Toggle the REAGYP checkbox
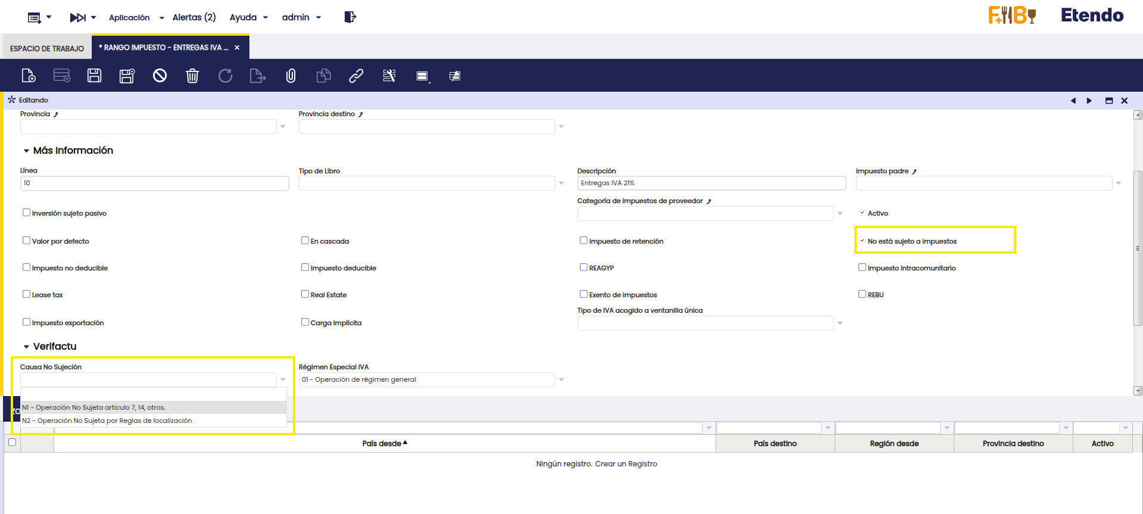The width and height of the screenshot is (1143, 514). tap(583, 267)
